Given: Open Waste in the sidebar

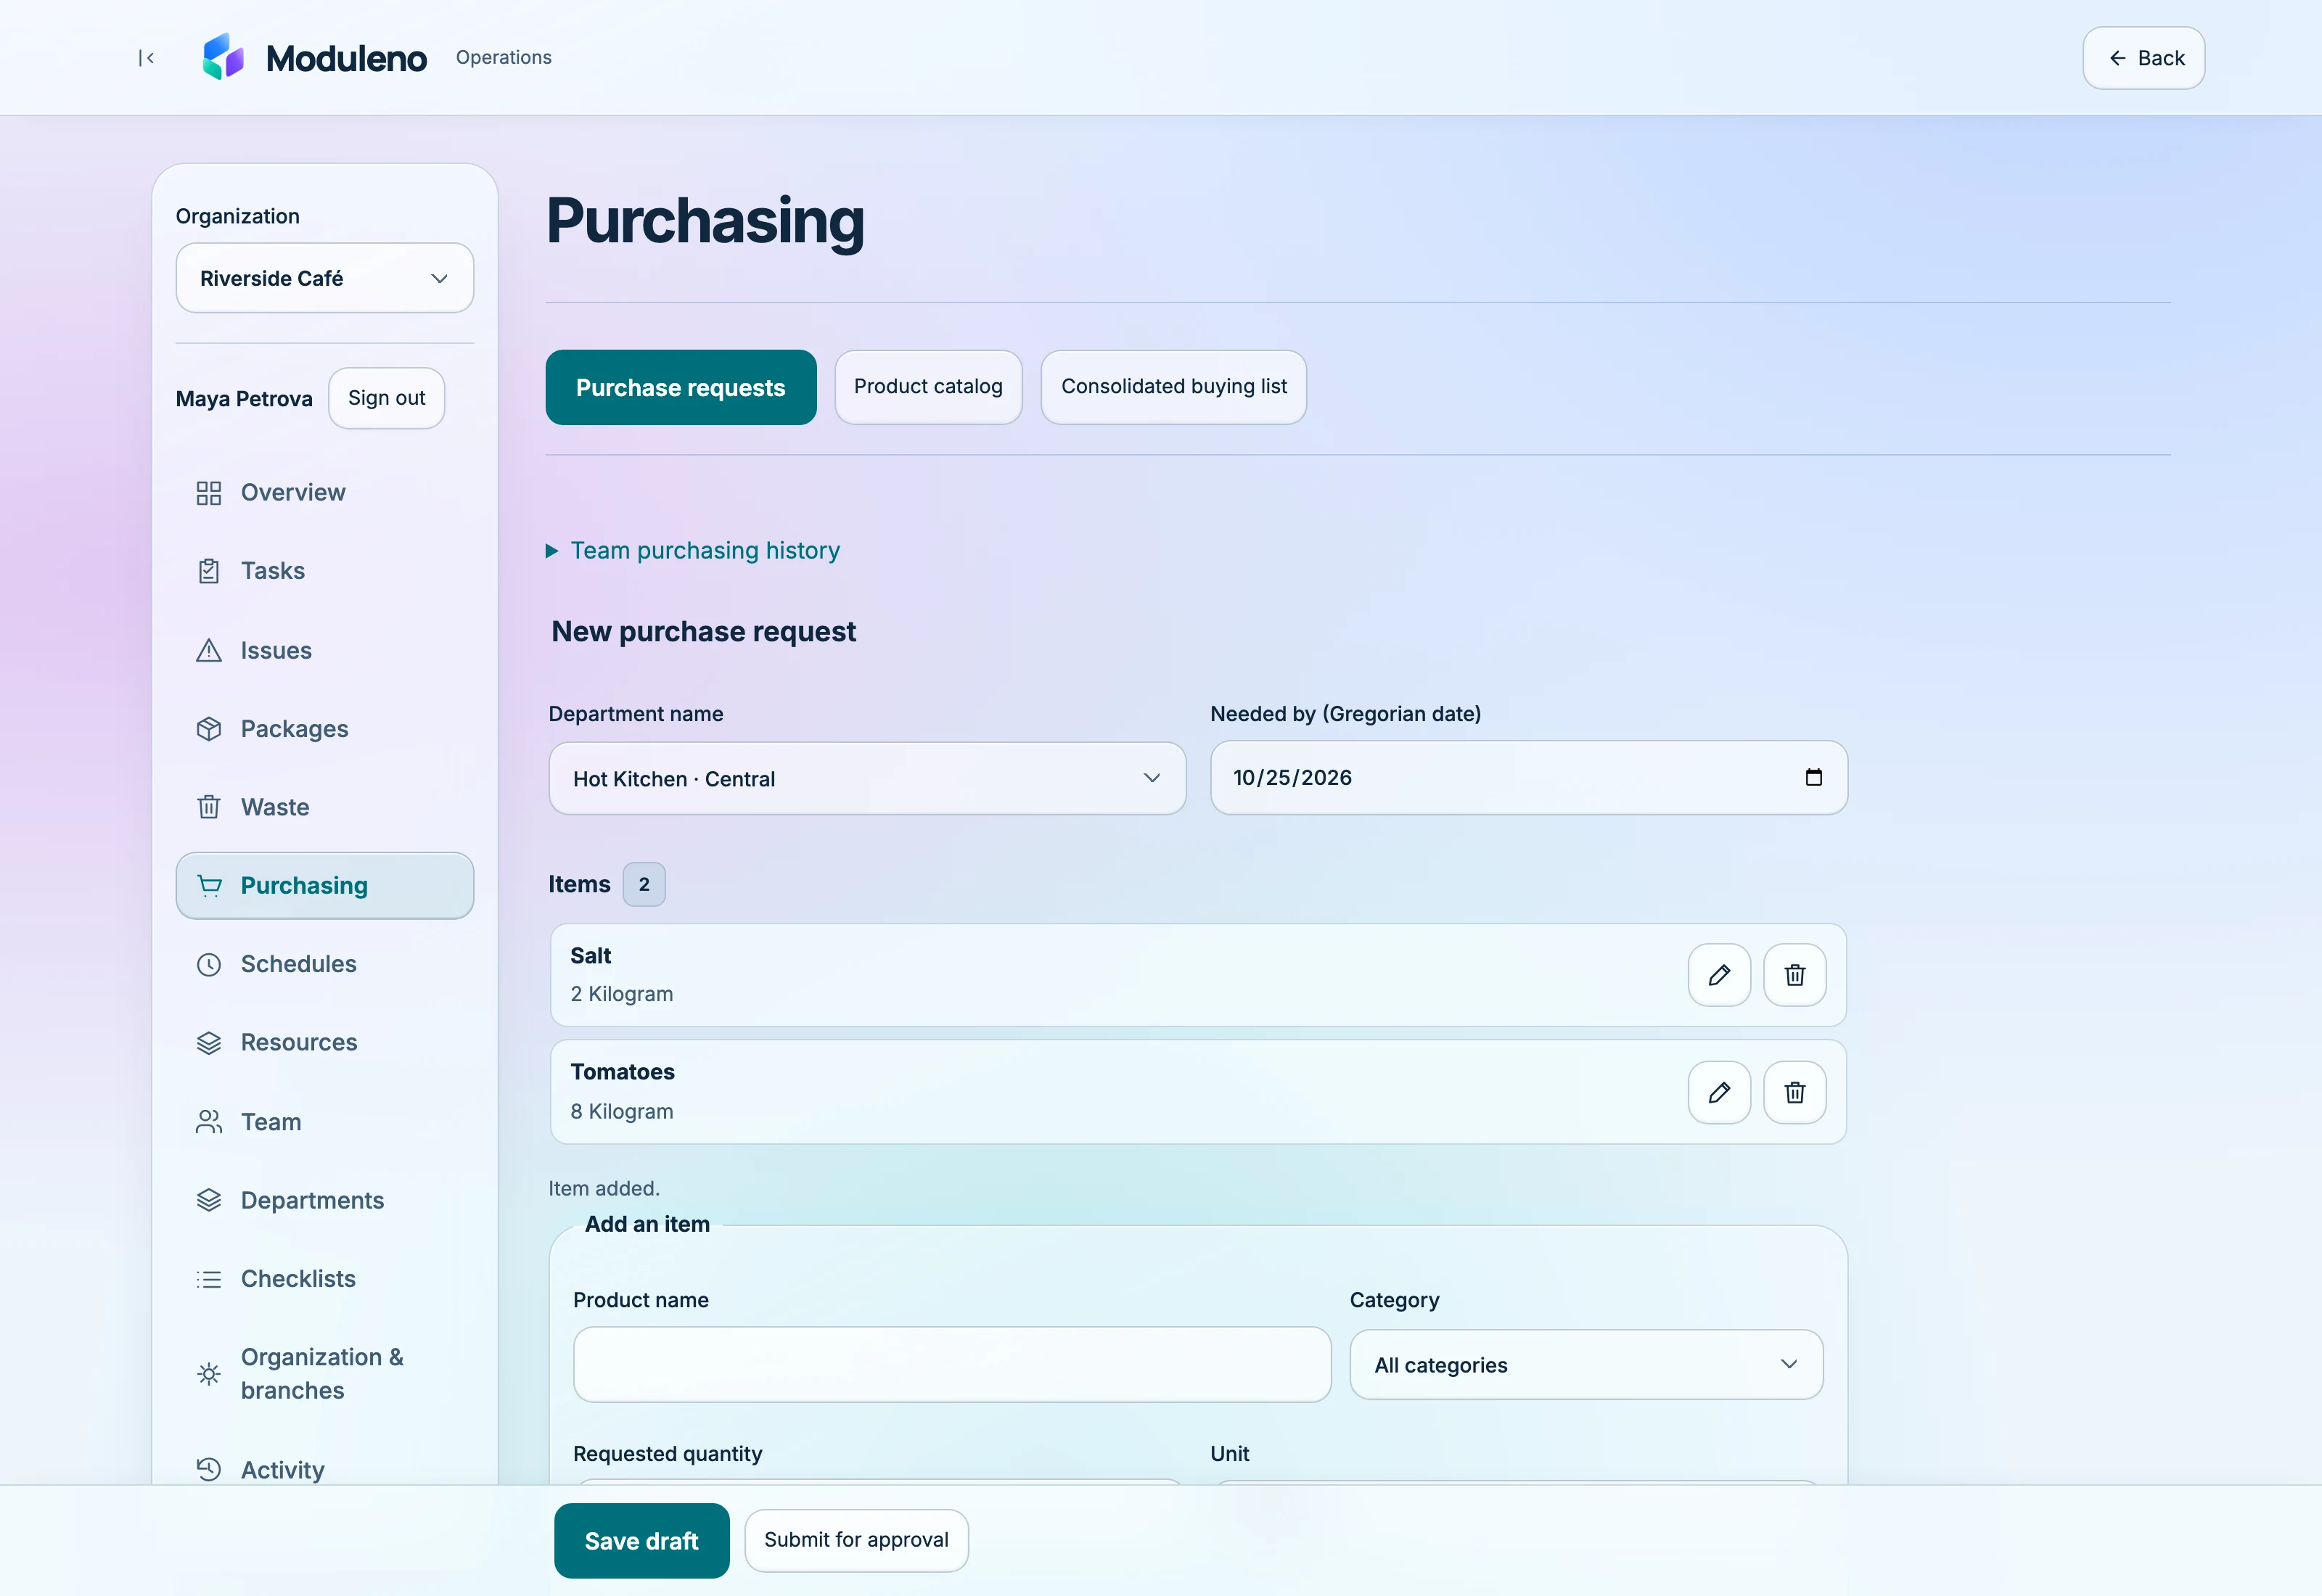Looking at the screenshot, I should (x=325, y=807).
